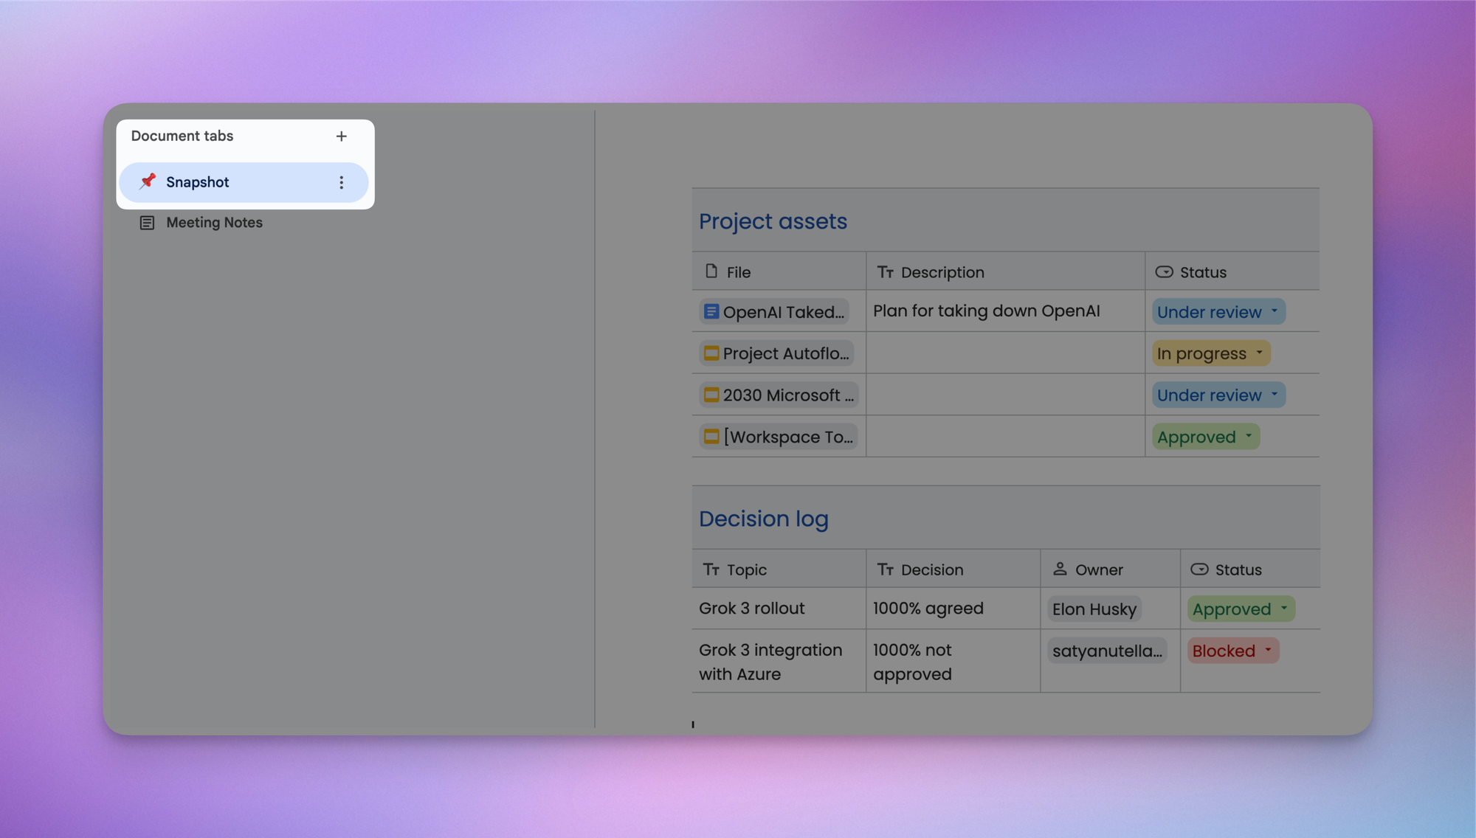Click Status column icon in Project assets
This screenshot has height=838, width=1476.
tap(1165, 272)
